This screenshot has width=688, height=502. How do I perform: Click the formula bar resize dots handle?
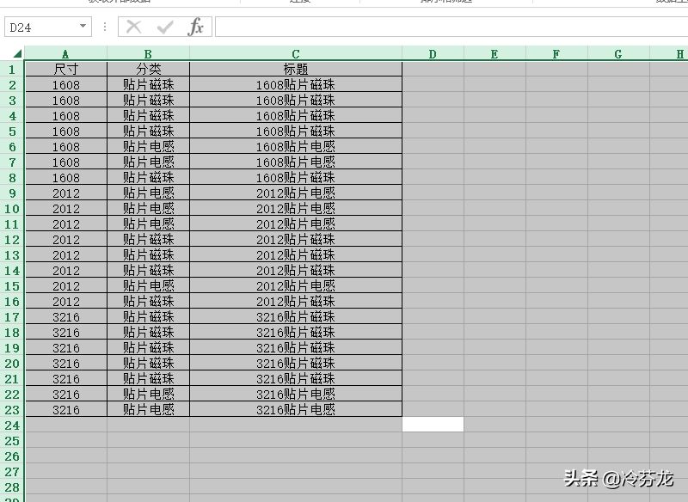(104, 28)
